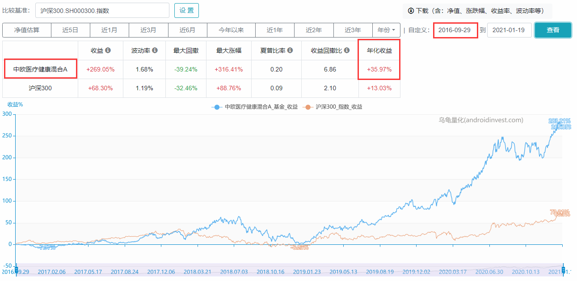The width and height of the screenshot is (577, 281).
Task: Click the +13.03% annualized return cell
Action: [379, 88]
